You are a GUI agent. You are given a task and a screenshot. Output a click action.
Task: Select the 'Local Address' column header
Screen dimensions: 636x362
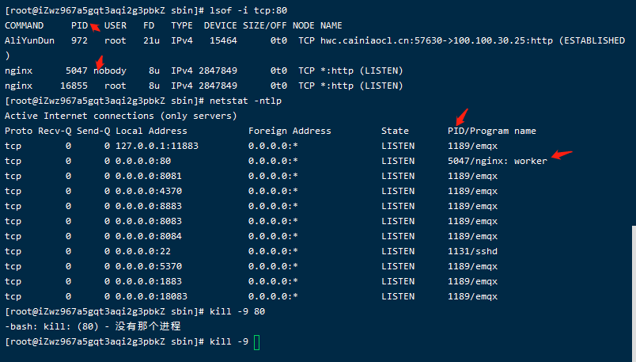tap(151, 131)
